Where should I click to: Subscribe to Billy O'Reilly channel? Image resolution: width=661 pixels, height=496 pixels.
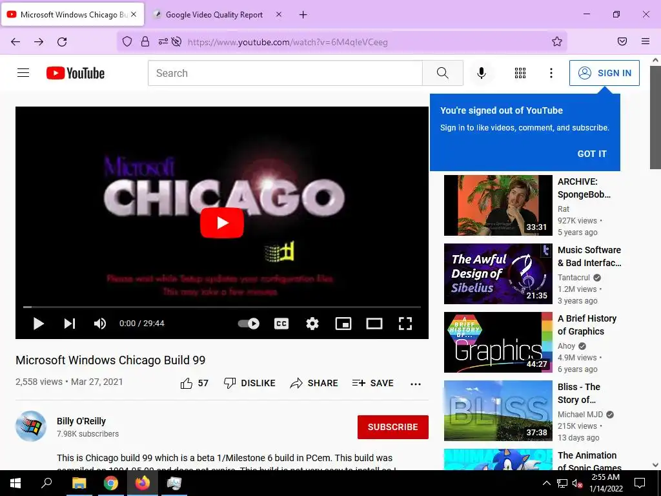393,427
